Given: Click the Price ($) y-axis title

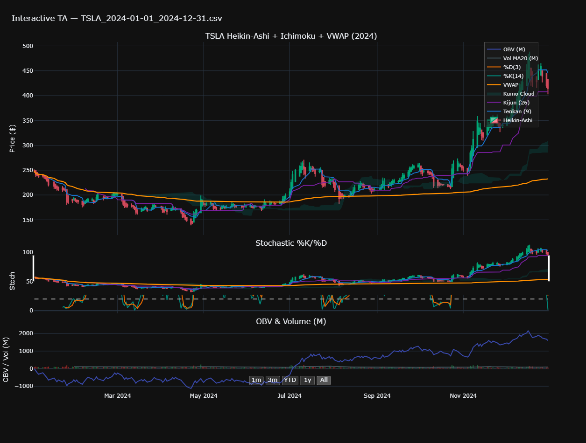Looking at the screenshot, I should pyautogui.click(x=13, y=138).
